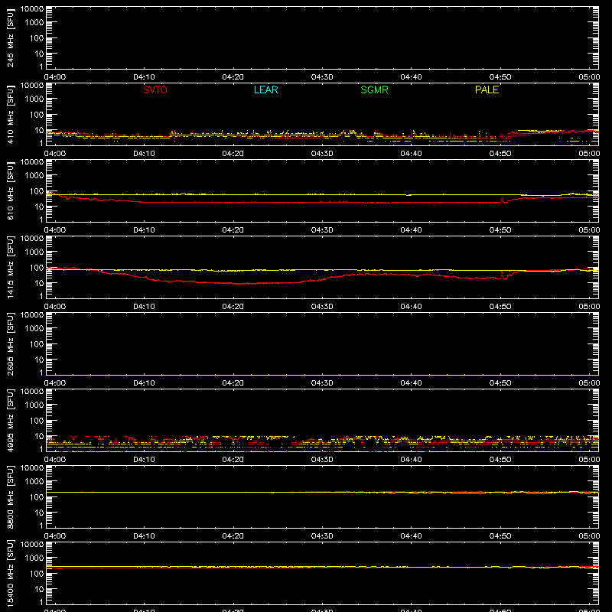Click the 10 y-axis value of 1415 MHz panel
This screenshot has height=612, width=612.
pos(39,283)
